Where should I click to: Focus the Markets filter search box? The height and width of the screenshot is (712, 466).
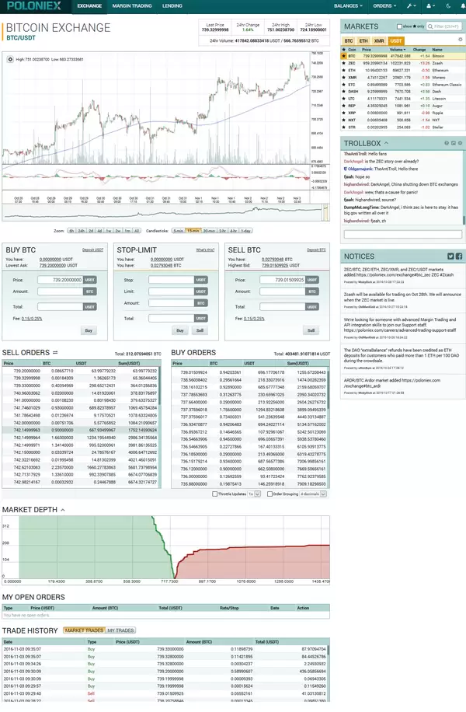tap(443, 26)
